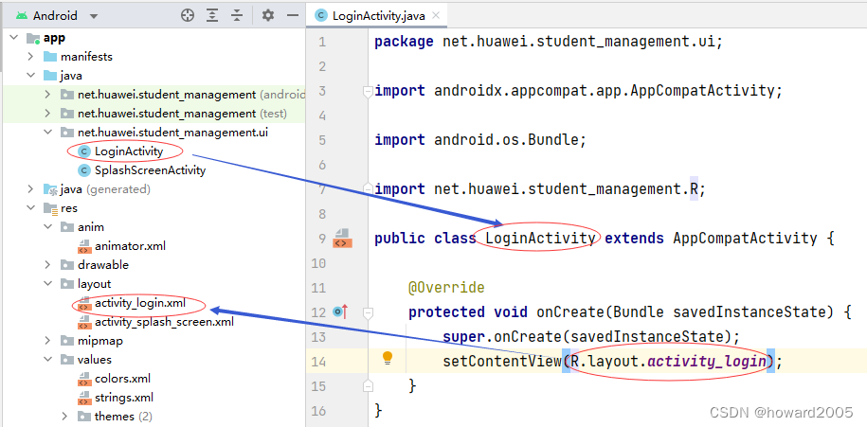Click the XML file icon beside colors.xml
Viewport: 867px width, 427px height.
(x=84, y=379)
